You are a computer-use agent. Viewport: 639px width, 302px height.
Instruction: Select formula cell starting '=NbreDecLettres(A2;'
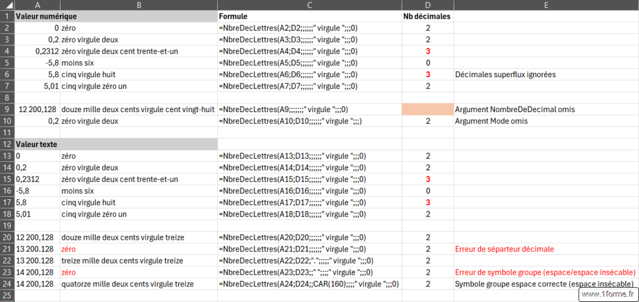tap(310, 29)
